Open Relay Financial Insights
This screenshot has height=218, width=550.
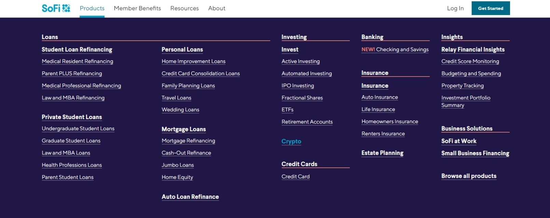point(473,50)
